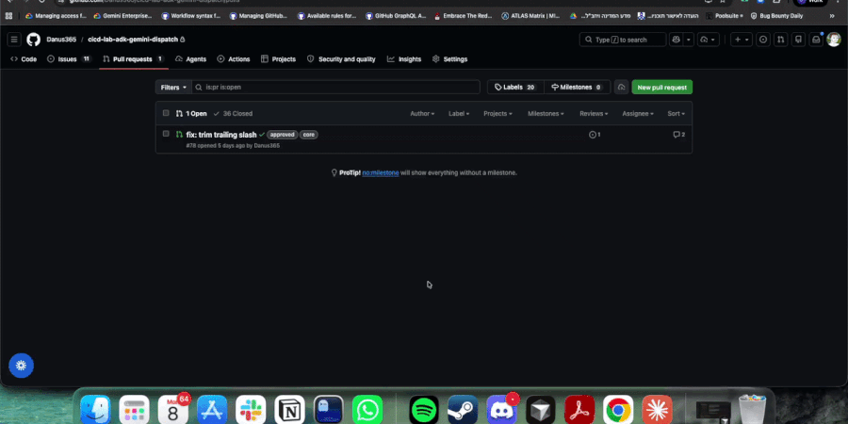Open the Bug Bounty Daily bookmark

[776, 16]
